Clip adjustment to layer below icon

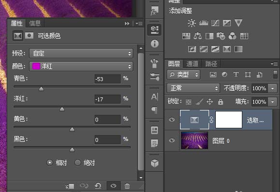click(70, 186)
